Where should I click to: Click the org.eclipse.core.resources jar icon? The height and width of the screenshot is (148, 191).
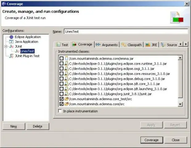tap(67, 74)
